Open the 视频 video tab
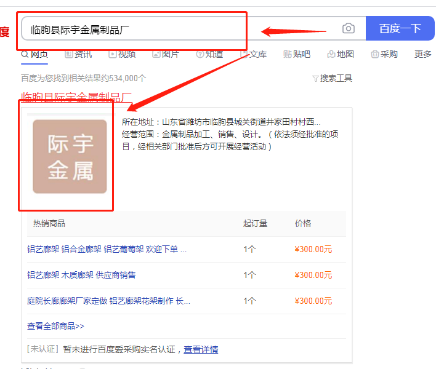Image resolution: width=436 pixels, height=369 pixels. pos(122,54)
